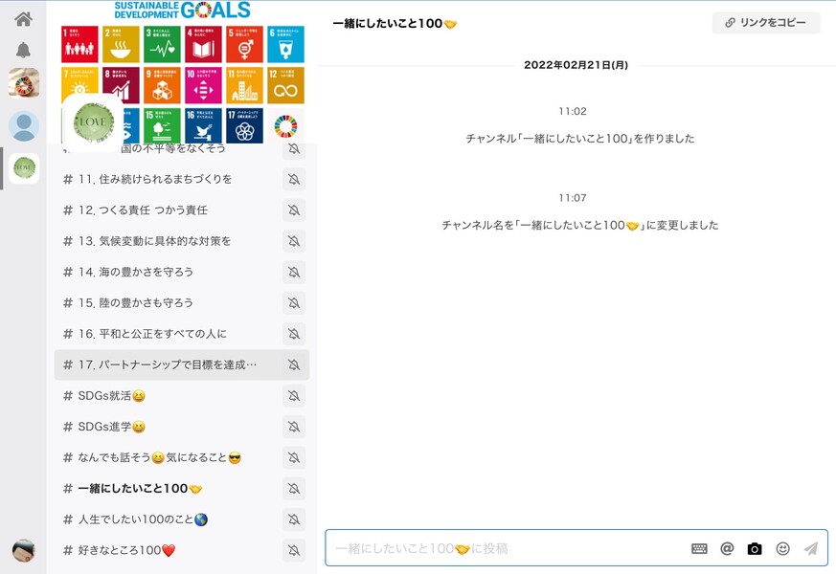This screenshot has height=574, width=836.
Task: Open notifications with the bell icon
Action: click(23, 50)
